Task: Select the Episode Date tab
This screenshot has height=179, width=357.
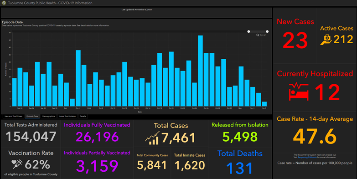Action: tap(32, 116)
